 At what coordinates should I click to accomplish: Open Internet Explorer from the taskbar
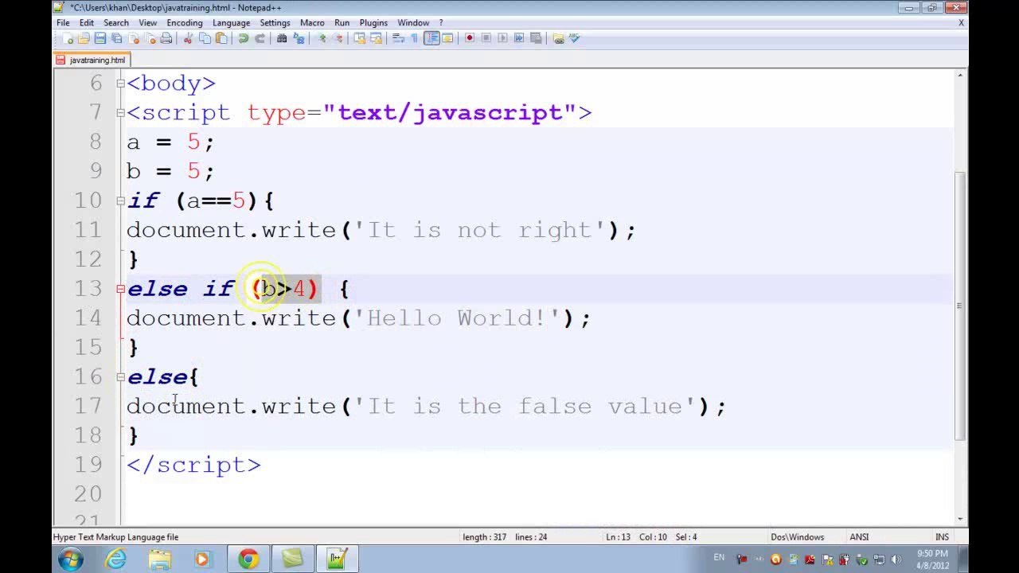coord(116,559)
